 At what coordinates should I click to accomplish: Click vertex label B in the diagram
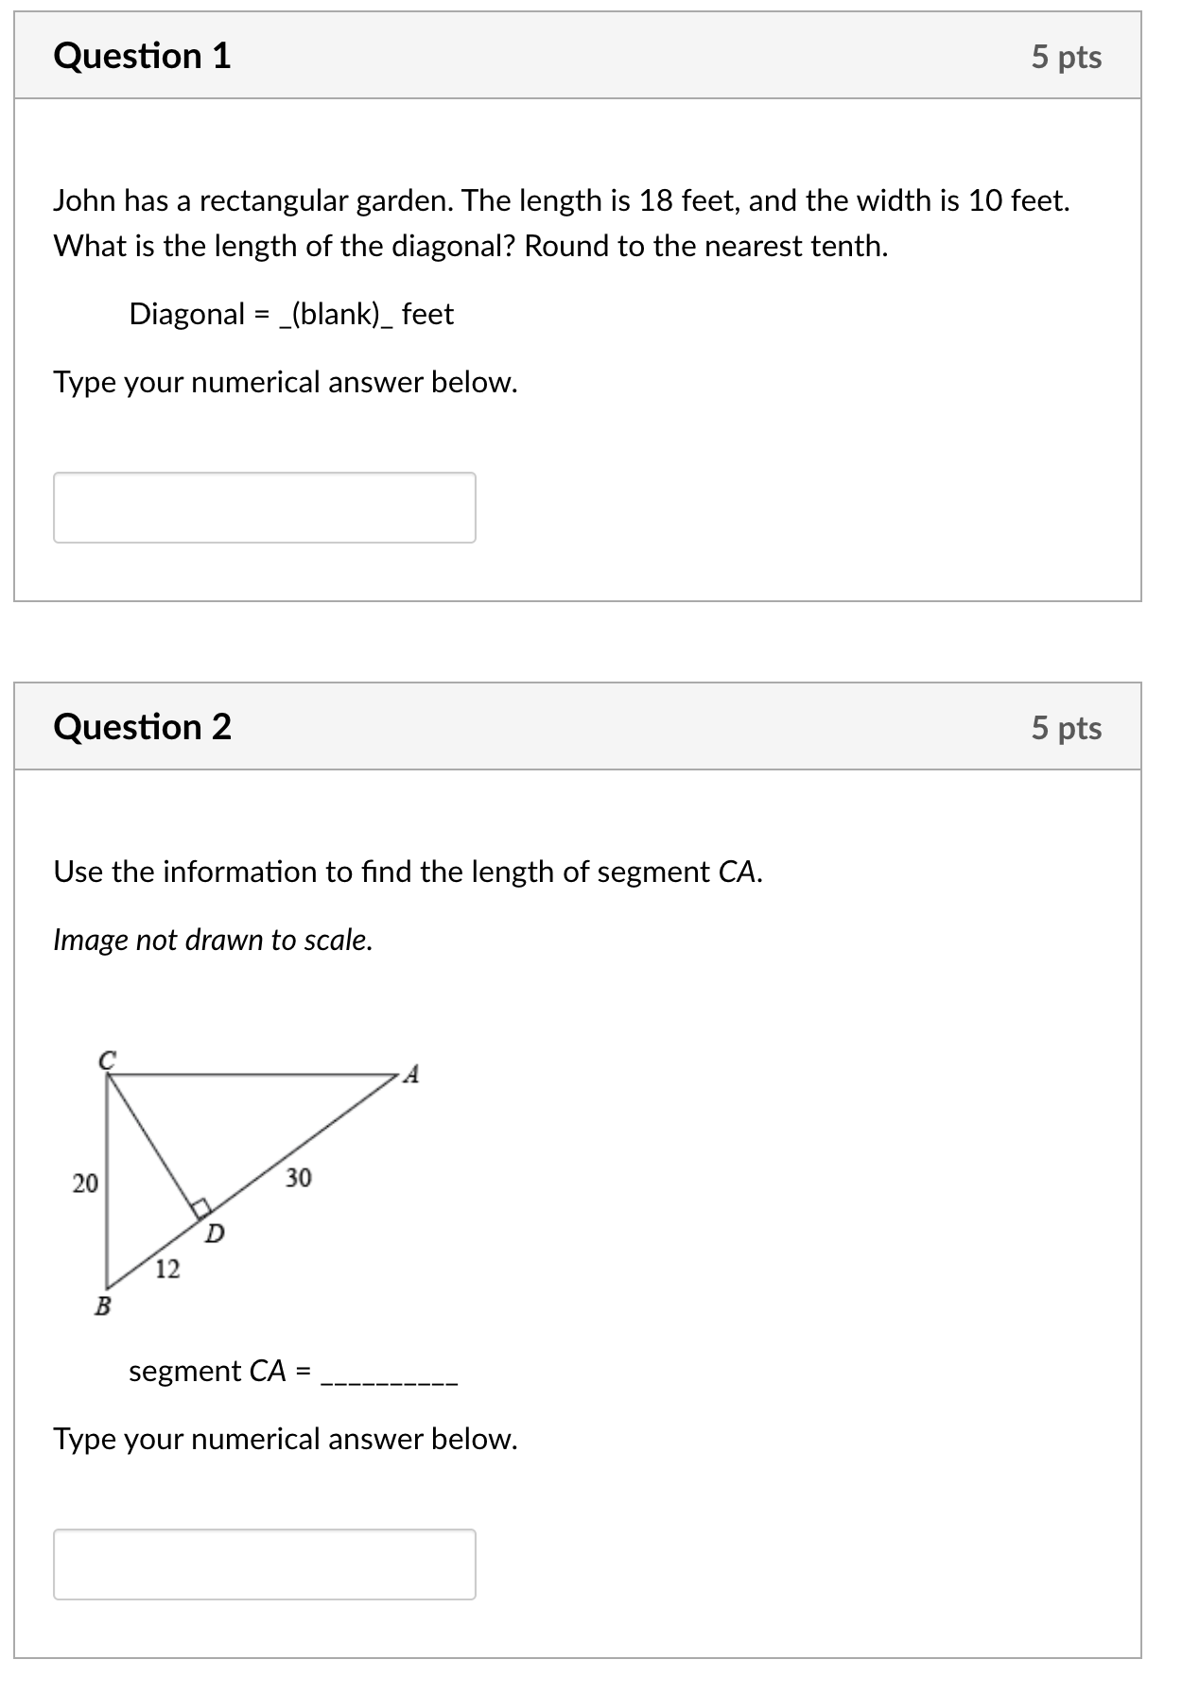(x=102, y=1307)
